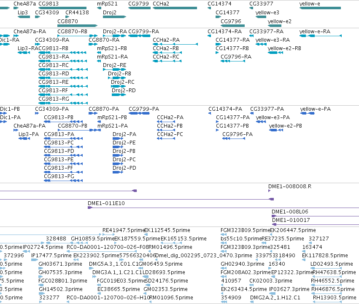This screenshot has height=304, width=359.
Task: Select the Lip3 gene label
Action: (x=23, y=12)
